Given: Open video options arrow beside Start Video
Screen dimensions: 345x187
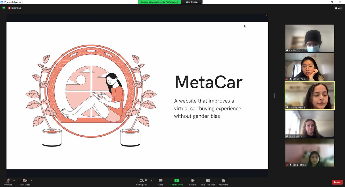Looking at the screenshot, I should (32, 181).
